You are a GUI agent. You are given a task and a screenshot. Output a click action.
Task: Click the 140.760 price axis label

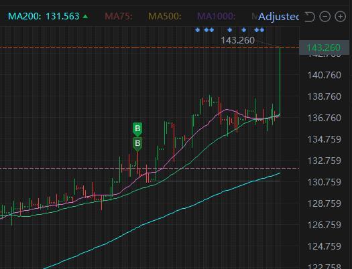coord(324,75)
